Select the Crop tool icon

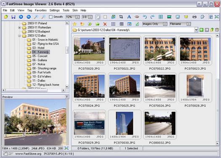click(x=121, y=17)
